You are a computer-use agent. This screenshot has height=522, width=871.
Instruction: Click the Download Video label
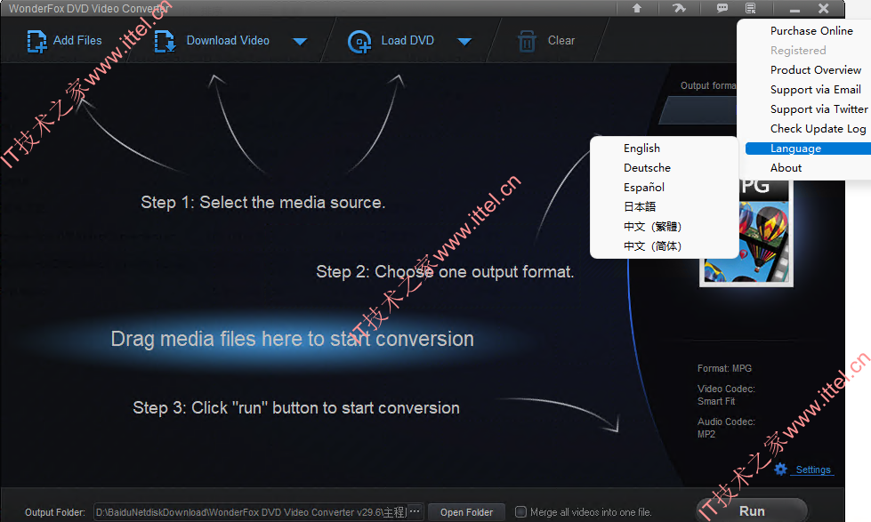tap(228, 41)
